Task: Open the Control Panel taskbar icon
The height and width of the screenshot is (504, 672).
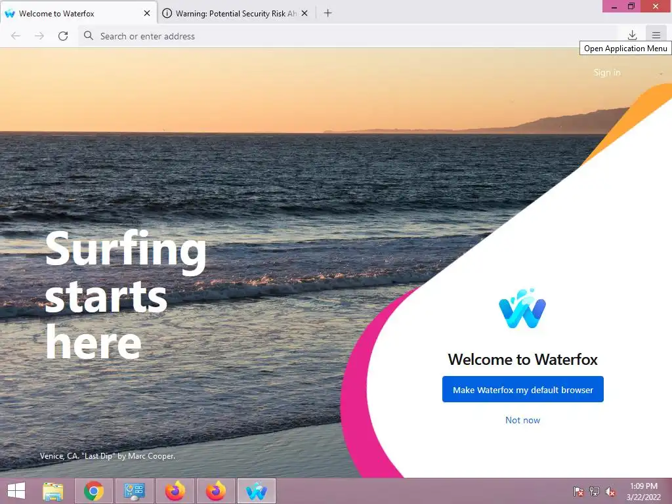Action: (134, 491)
